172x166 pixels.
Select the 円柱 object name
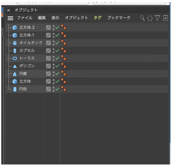pos(23,89)
